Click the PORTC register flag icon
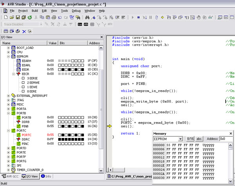The height and width of the screenshot is (186, 235). tap(18, 135)
